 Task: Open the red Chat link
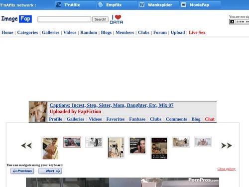(x=210, y=119)
